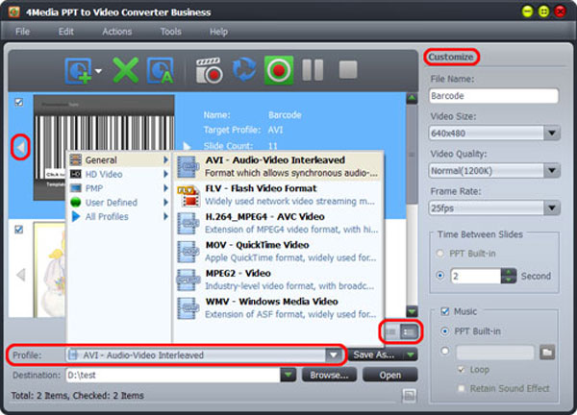Click the blue convert arrows icon
577x415 pixels.
[244, 69]
